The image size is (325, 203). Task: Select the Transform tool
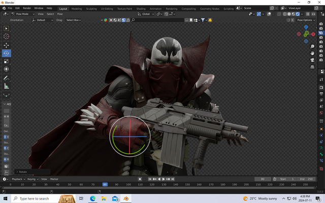click(7, 69)
